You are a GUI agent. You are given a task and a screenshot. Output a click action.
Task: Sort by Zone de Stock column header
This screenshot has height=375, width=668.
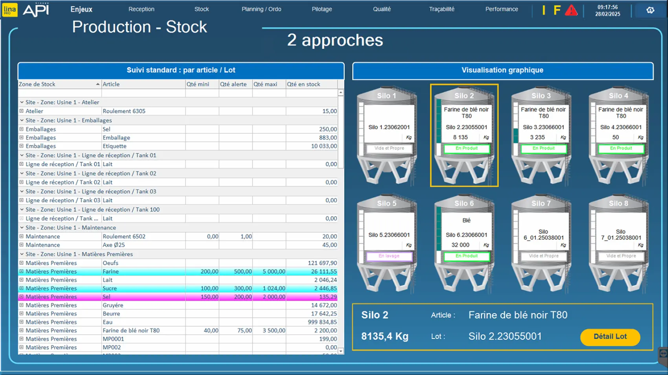[x=59, y=84]
